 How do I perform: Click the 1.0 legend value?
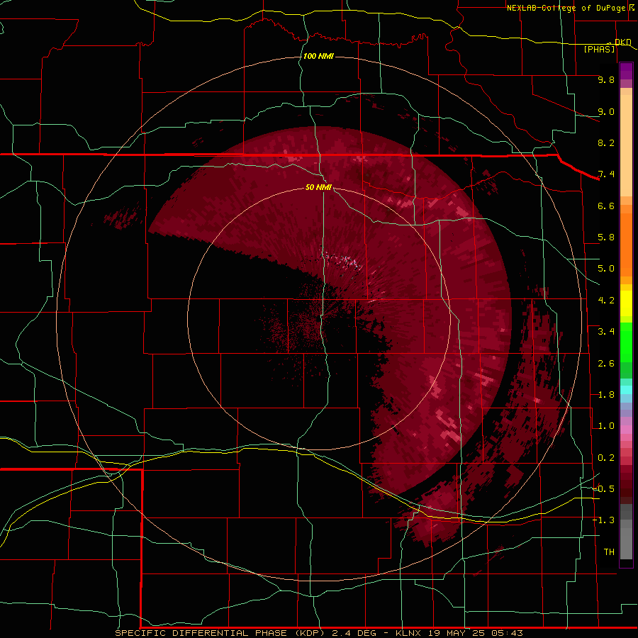tap(606, 426)
